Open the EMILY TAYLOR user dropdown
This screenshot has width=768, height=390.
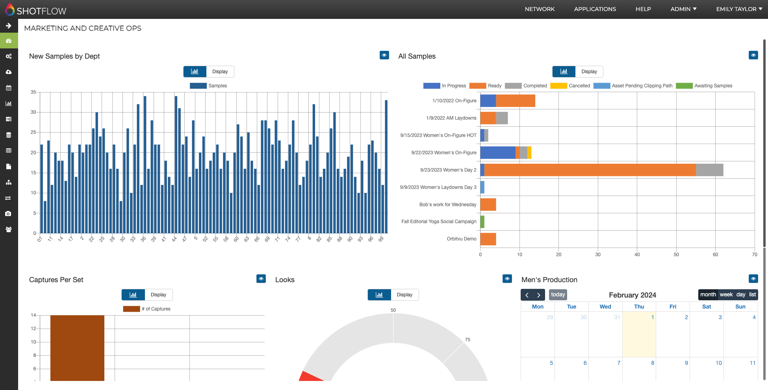tap(739, 9)
